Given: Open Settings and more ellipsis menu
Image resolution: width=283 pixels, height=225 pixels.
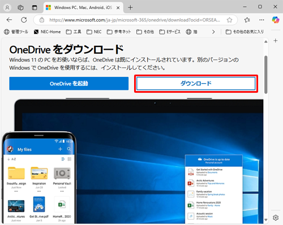Looking at the screenshot, I should [261, 20].
